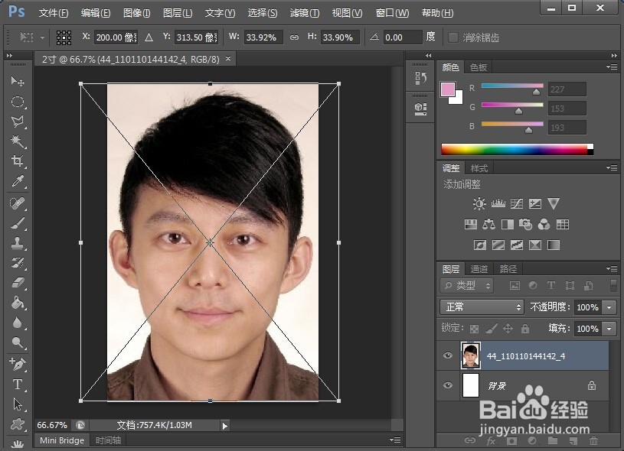624x451 pixels.
Task: Select the Magic Wand tool
Action: 18,141
